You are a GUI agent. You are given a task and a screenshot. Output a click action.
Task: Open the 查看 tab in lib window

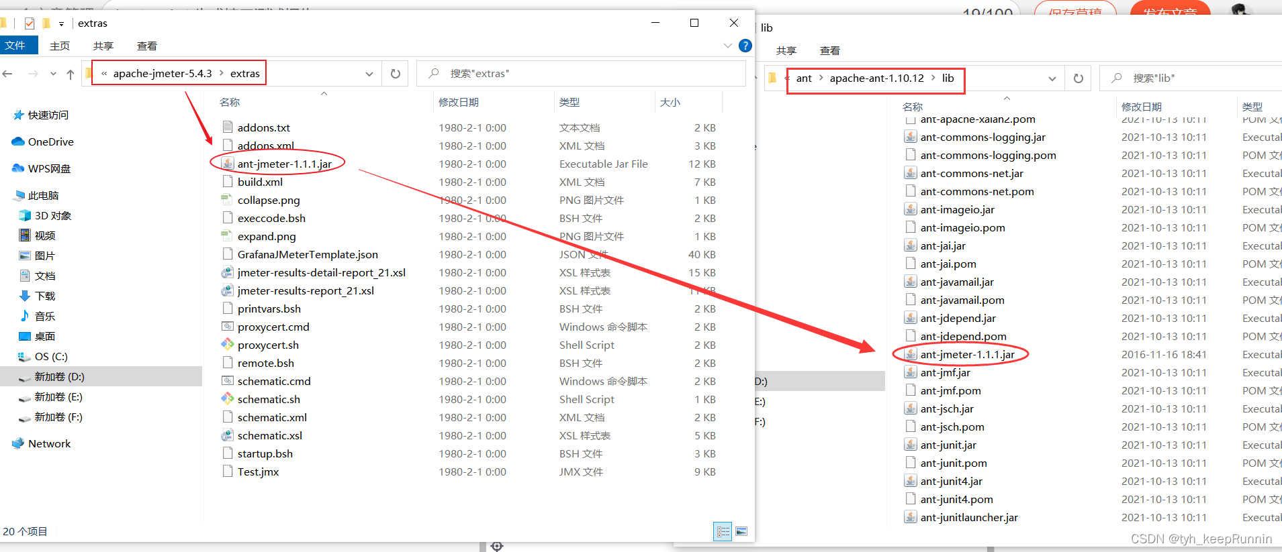tap(830, 50)
